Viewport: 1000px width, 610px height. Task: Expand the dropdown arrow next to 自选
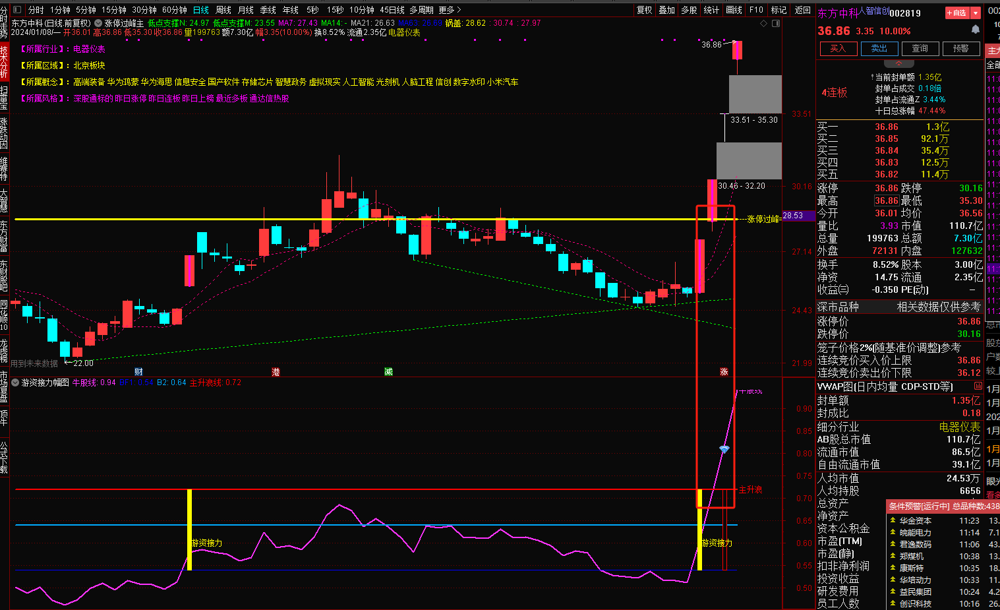(976, 13)
